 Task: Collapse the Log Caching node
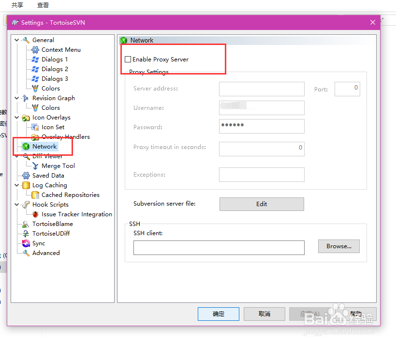pyautogui.click(x=16, y=185)
